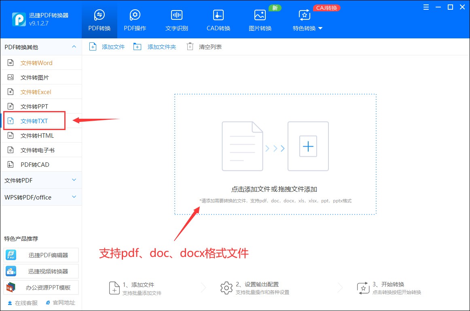The image size is (470, 311).
Task: Click the folder-plus icon beside 添加文件夹
Action: [x=137, y=47]
